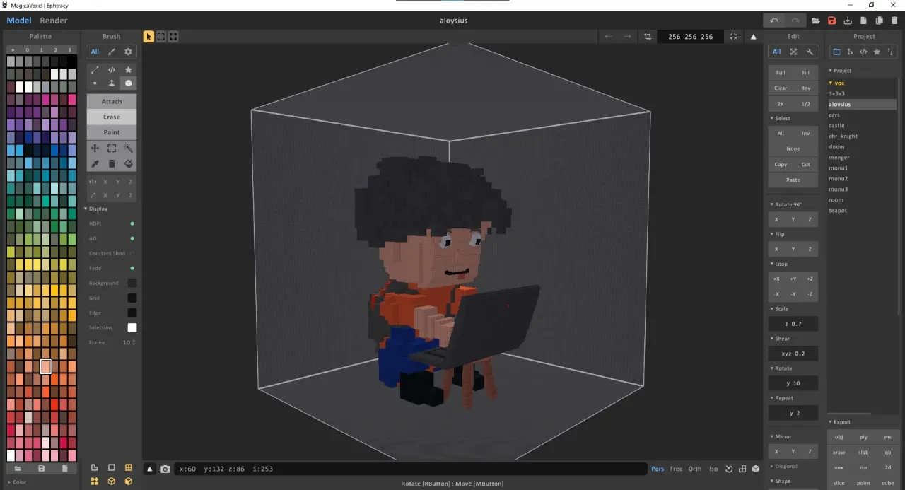The image size is (905, 490).
Task: Select the Line brush tool
Action: (94, 69)
